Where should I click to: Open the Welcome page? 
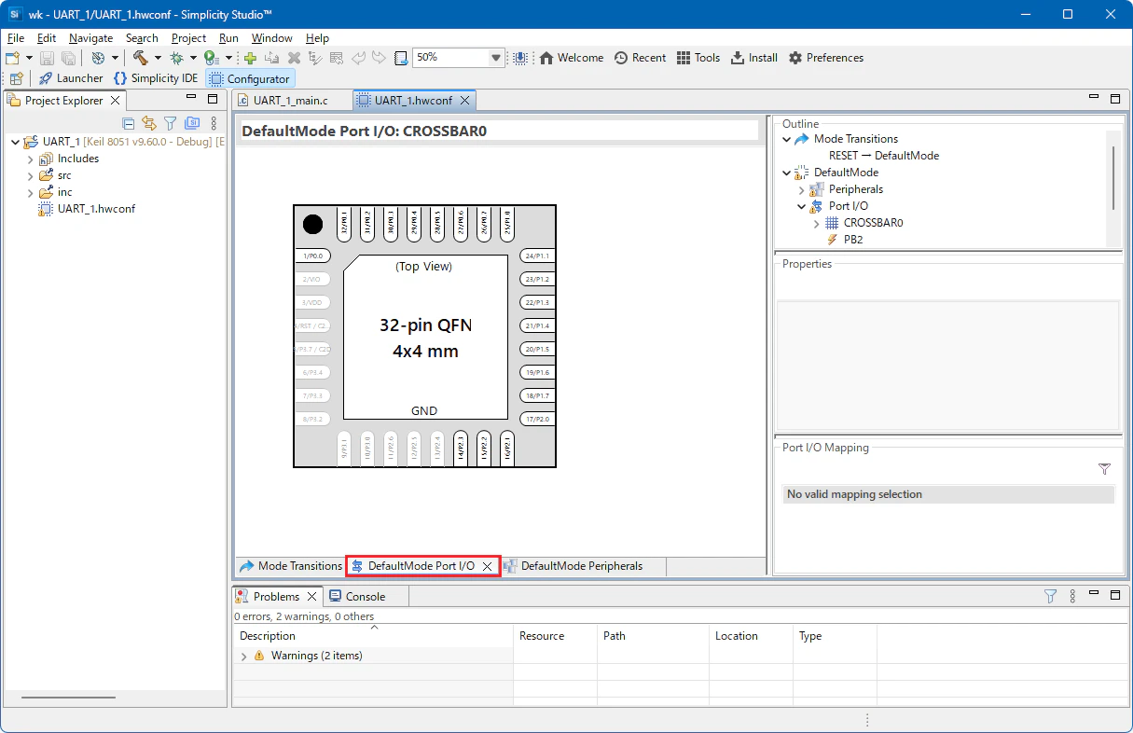pos(572,58)
